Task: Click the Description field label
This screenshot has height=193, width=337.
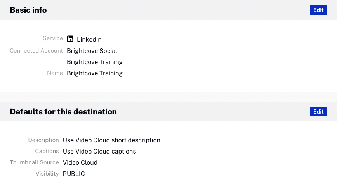Action: coord(43,140)
